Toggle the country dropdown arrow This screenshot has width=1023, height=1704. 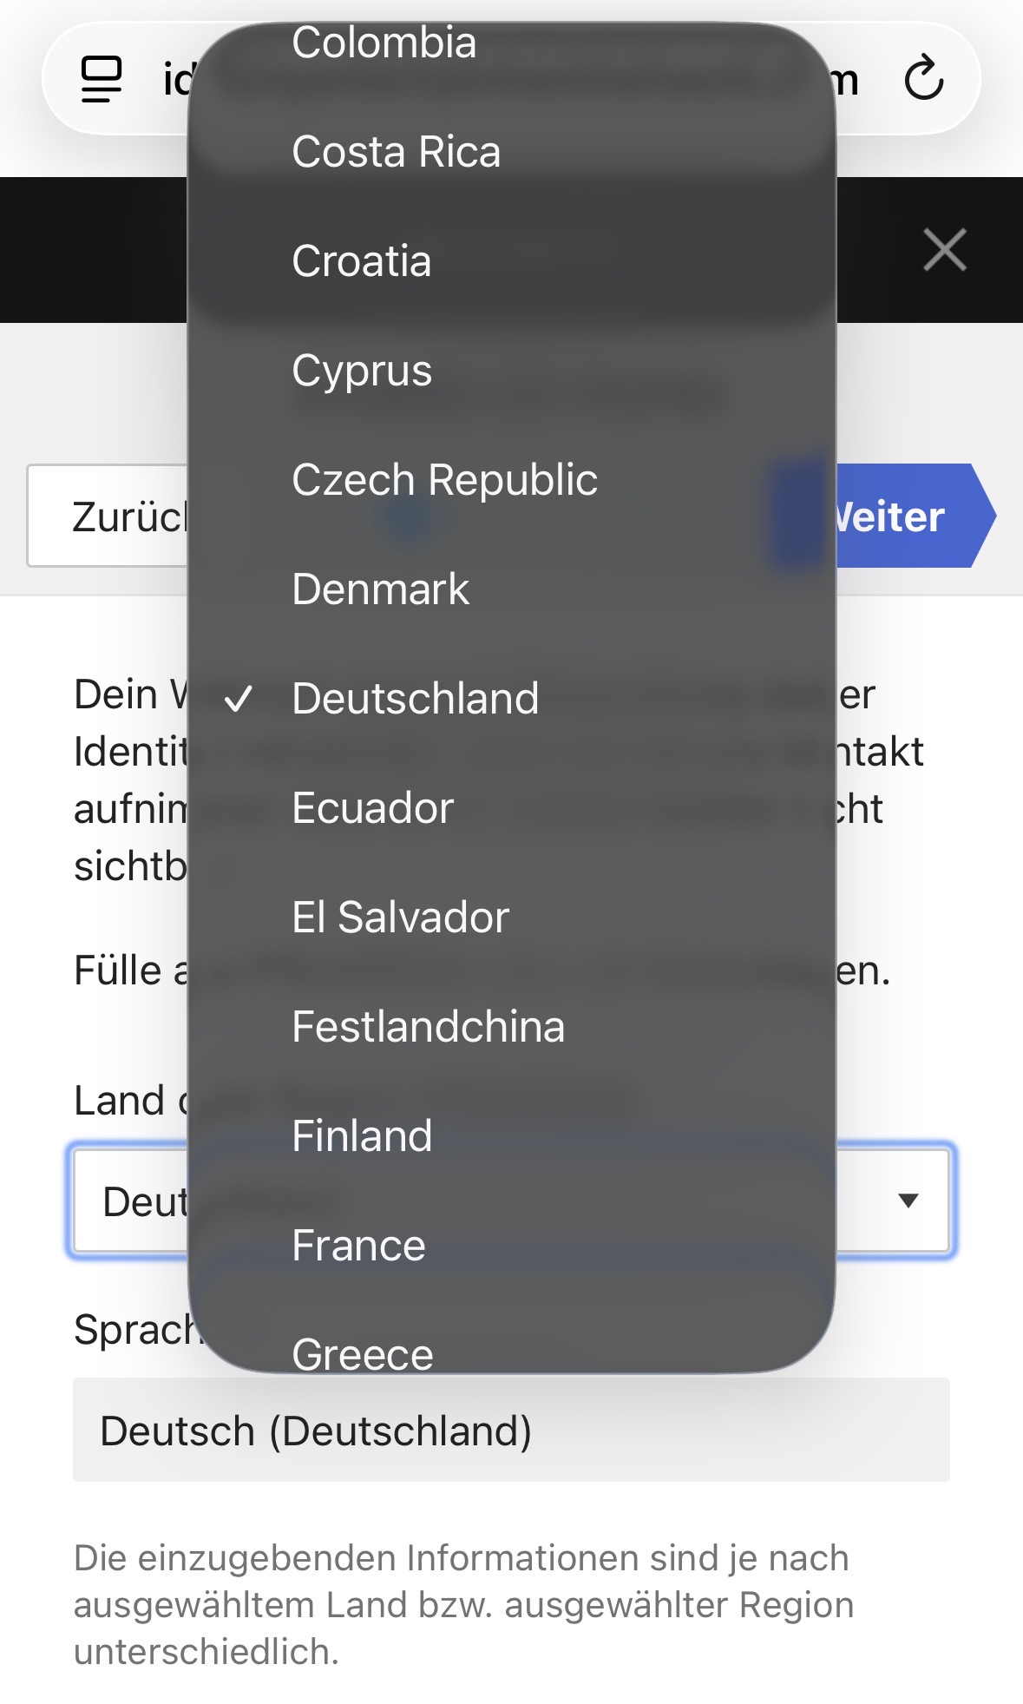coord(908,1201)
